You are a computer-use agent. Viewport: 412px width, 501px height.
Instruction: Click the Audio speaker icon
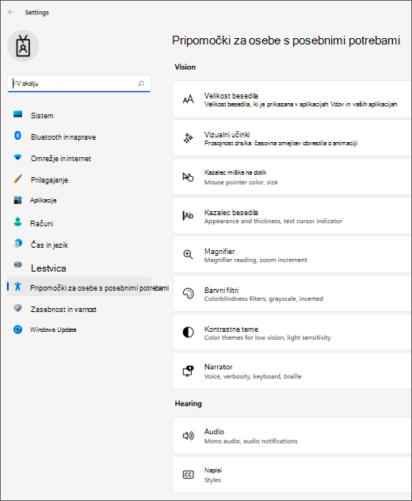pos(188,436)
